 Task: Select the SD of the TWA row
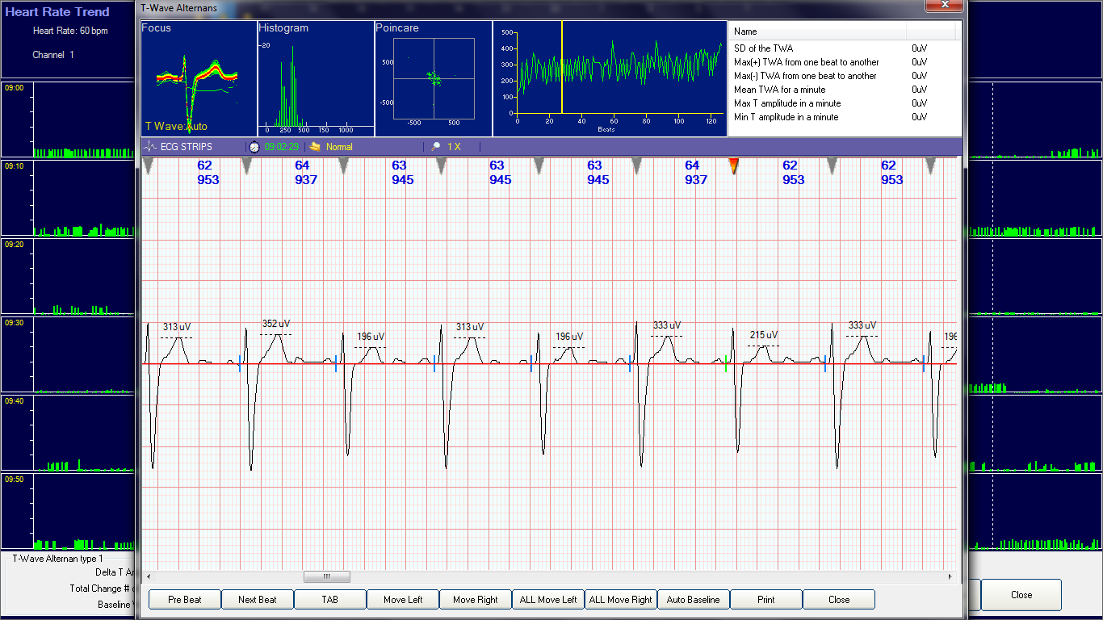(845, 48)
